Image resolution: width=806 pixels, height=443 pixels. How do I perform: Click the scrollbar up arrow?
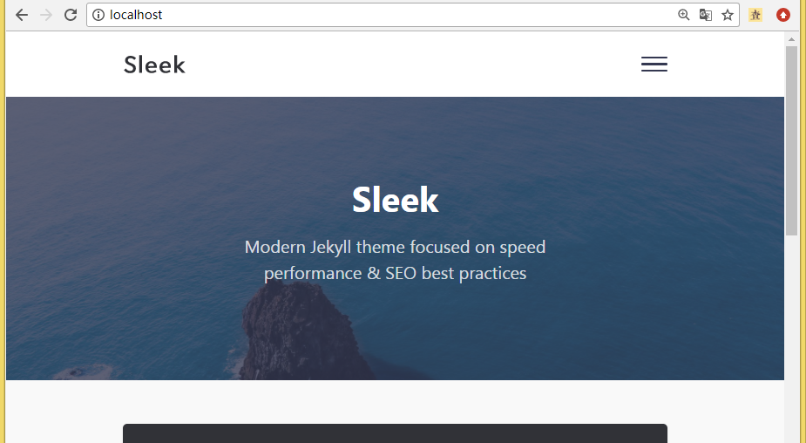tap(791, 39)
